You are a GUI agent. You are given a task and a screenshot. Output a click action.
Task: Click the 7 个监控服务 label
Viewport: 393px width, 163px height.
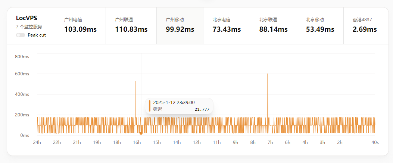click(29, 27)
